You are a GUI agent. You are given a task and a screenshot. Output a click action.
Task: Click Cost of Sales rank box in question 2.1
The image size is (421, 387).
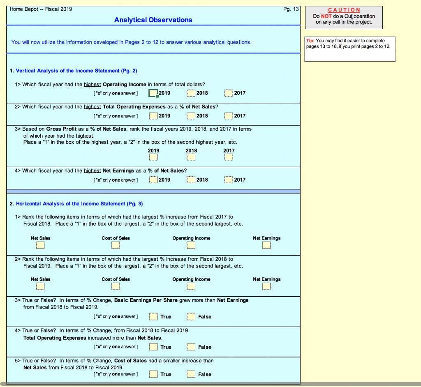(116, 245)
